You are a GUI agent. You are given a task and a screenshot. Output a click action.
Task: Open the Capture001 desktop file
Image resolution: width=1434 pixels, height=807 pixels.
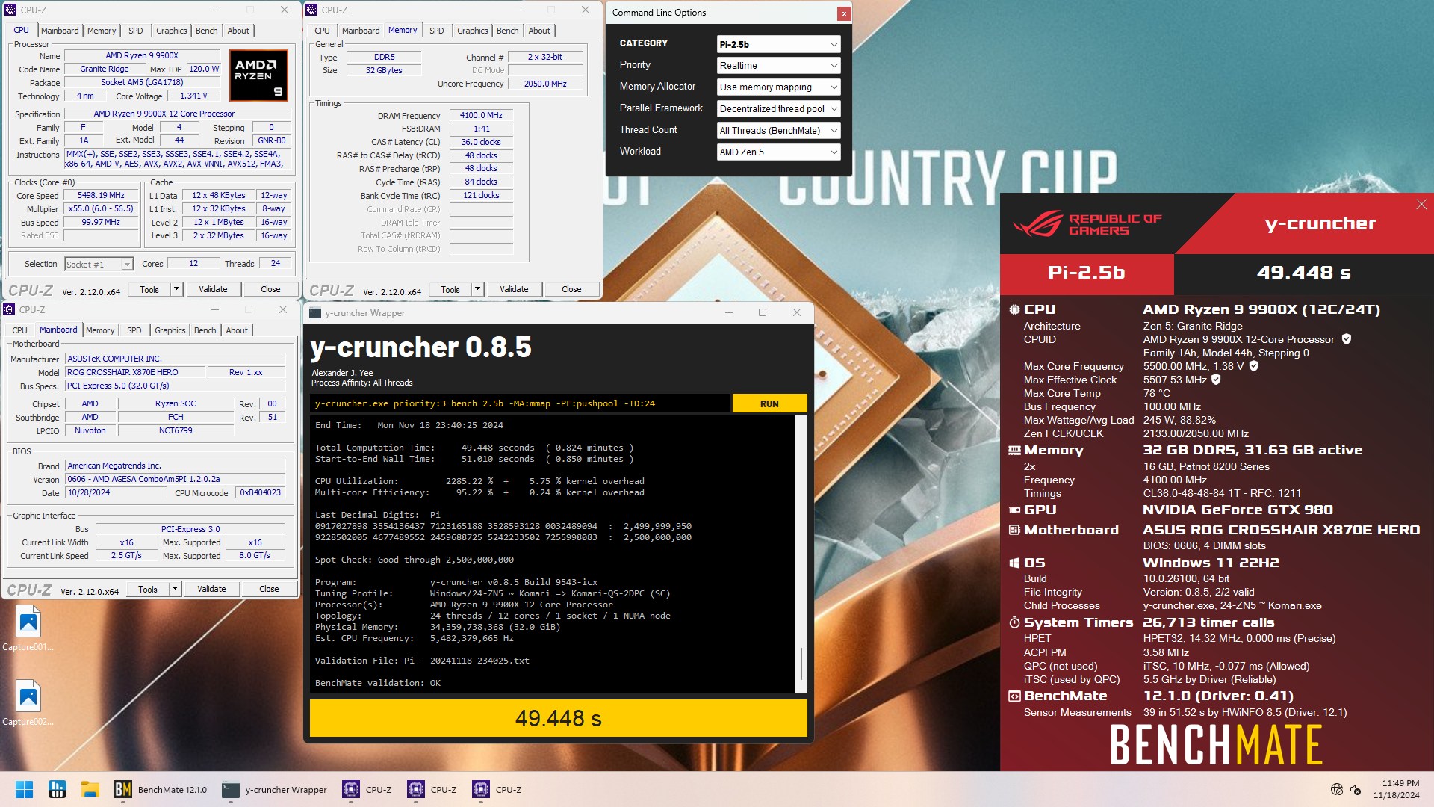pos(28,628)
